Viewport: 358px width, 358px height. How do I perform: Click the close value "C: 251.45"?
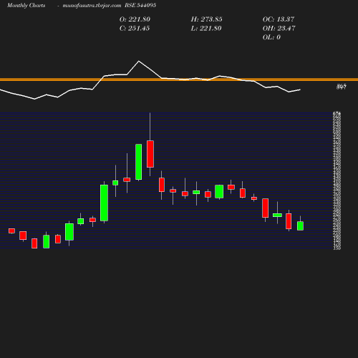click(x=135, y=29)
